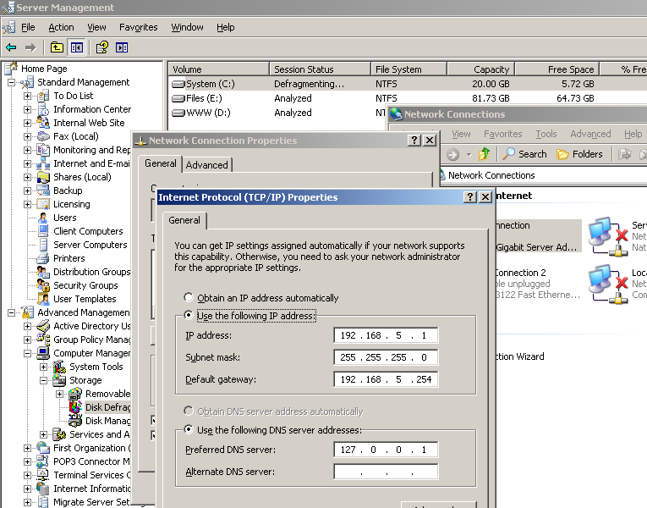Open the Tools menu in Network Connections

coord(546,134)
